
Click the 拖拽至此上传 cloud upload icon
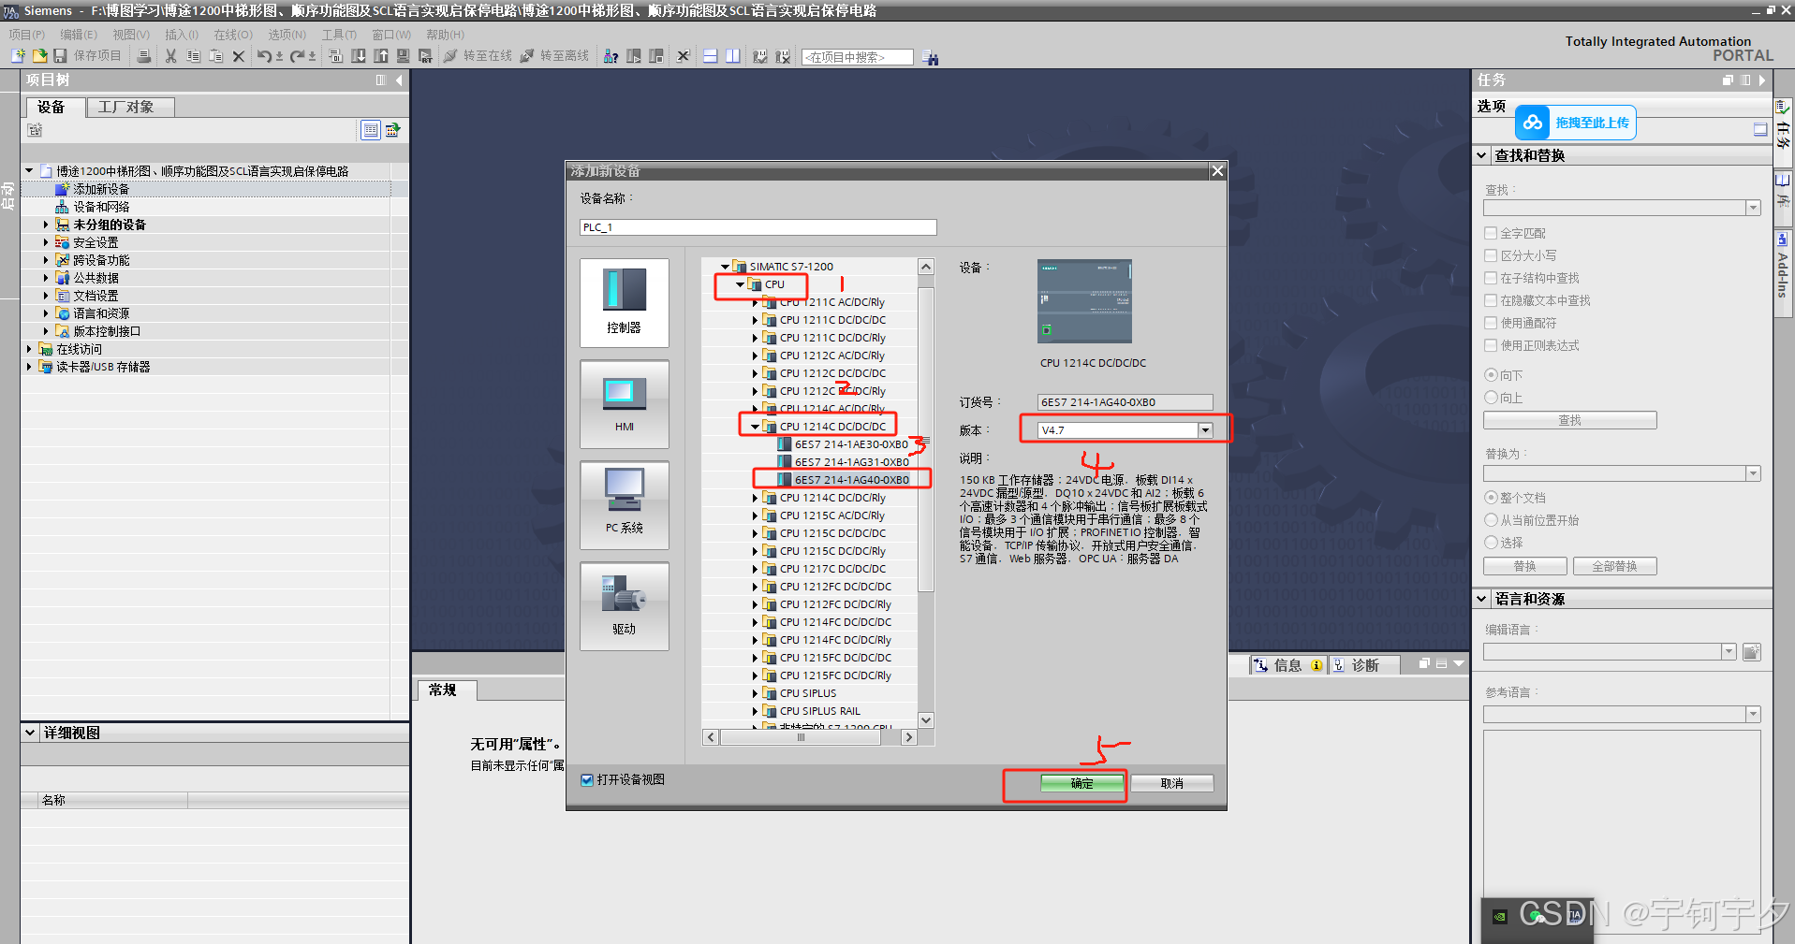pos(1533,123)
